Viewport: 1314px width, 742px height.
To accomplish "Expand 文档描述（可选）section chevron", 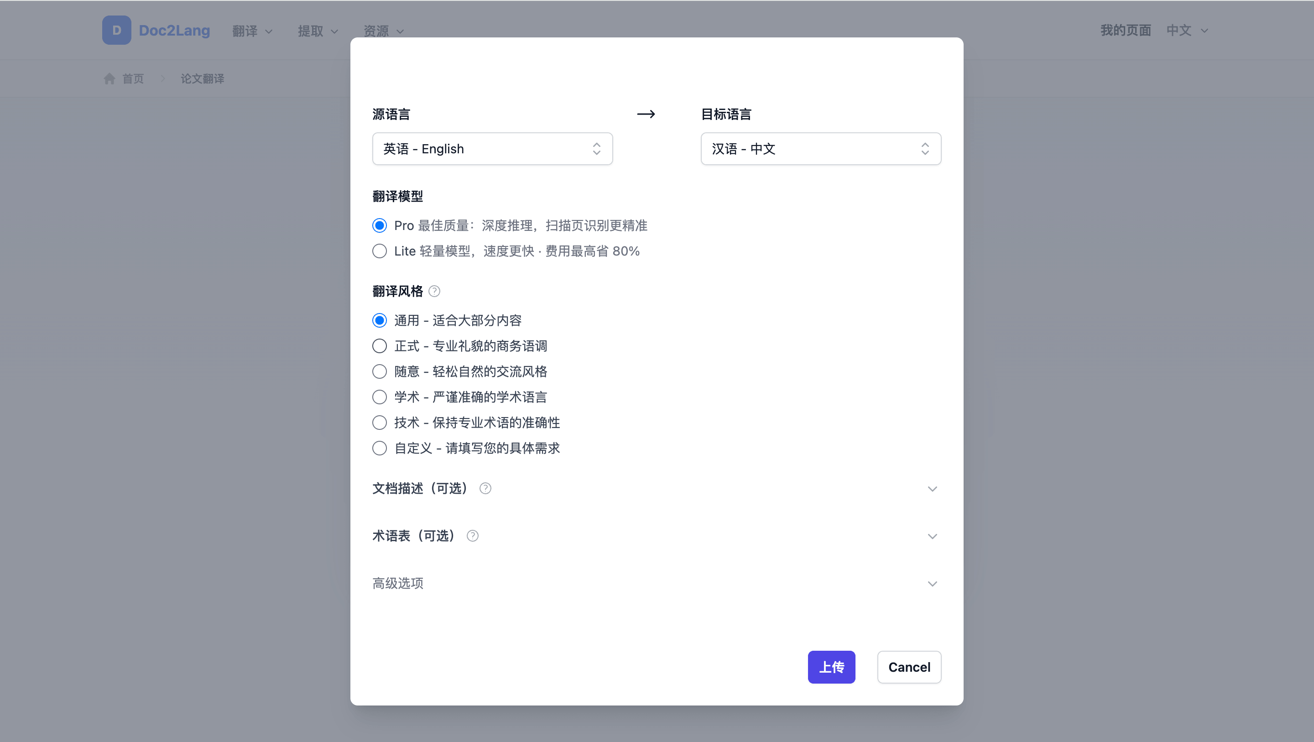I will (932, 489).
